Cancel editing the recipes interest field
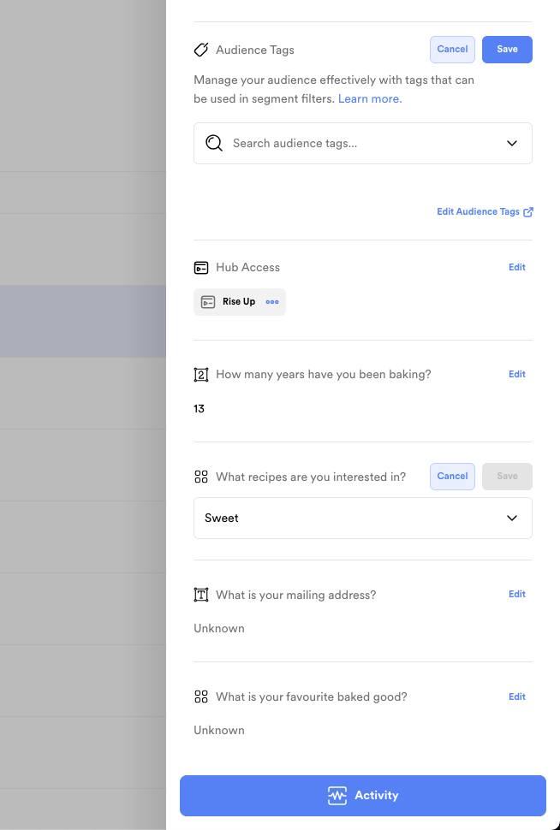Viewport: 560px width, 830px height. tap(452, 477)
